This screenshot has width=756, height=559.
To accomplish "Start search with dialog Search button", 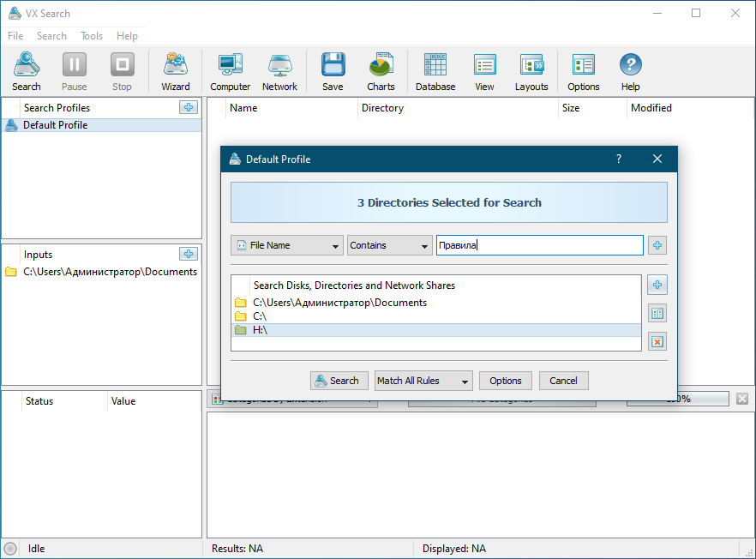I will [339, 381].
